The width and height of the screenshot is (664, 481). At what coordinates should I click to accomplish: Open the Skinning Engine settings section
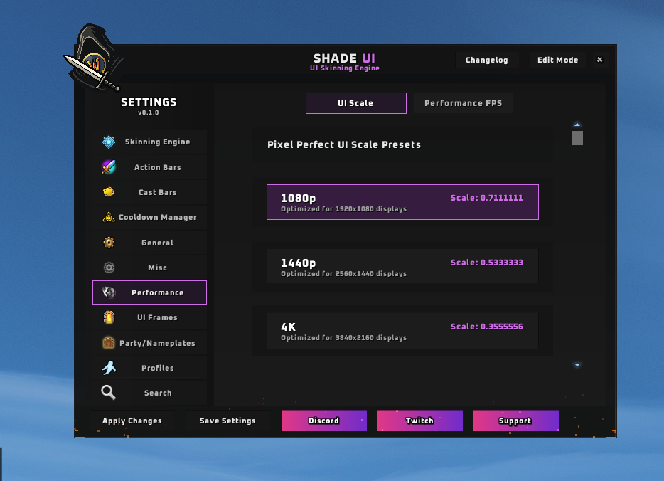(149, 142)
